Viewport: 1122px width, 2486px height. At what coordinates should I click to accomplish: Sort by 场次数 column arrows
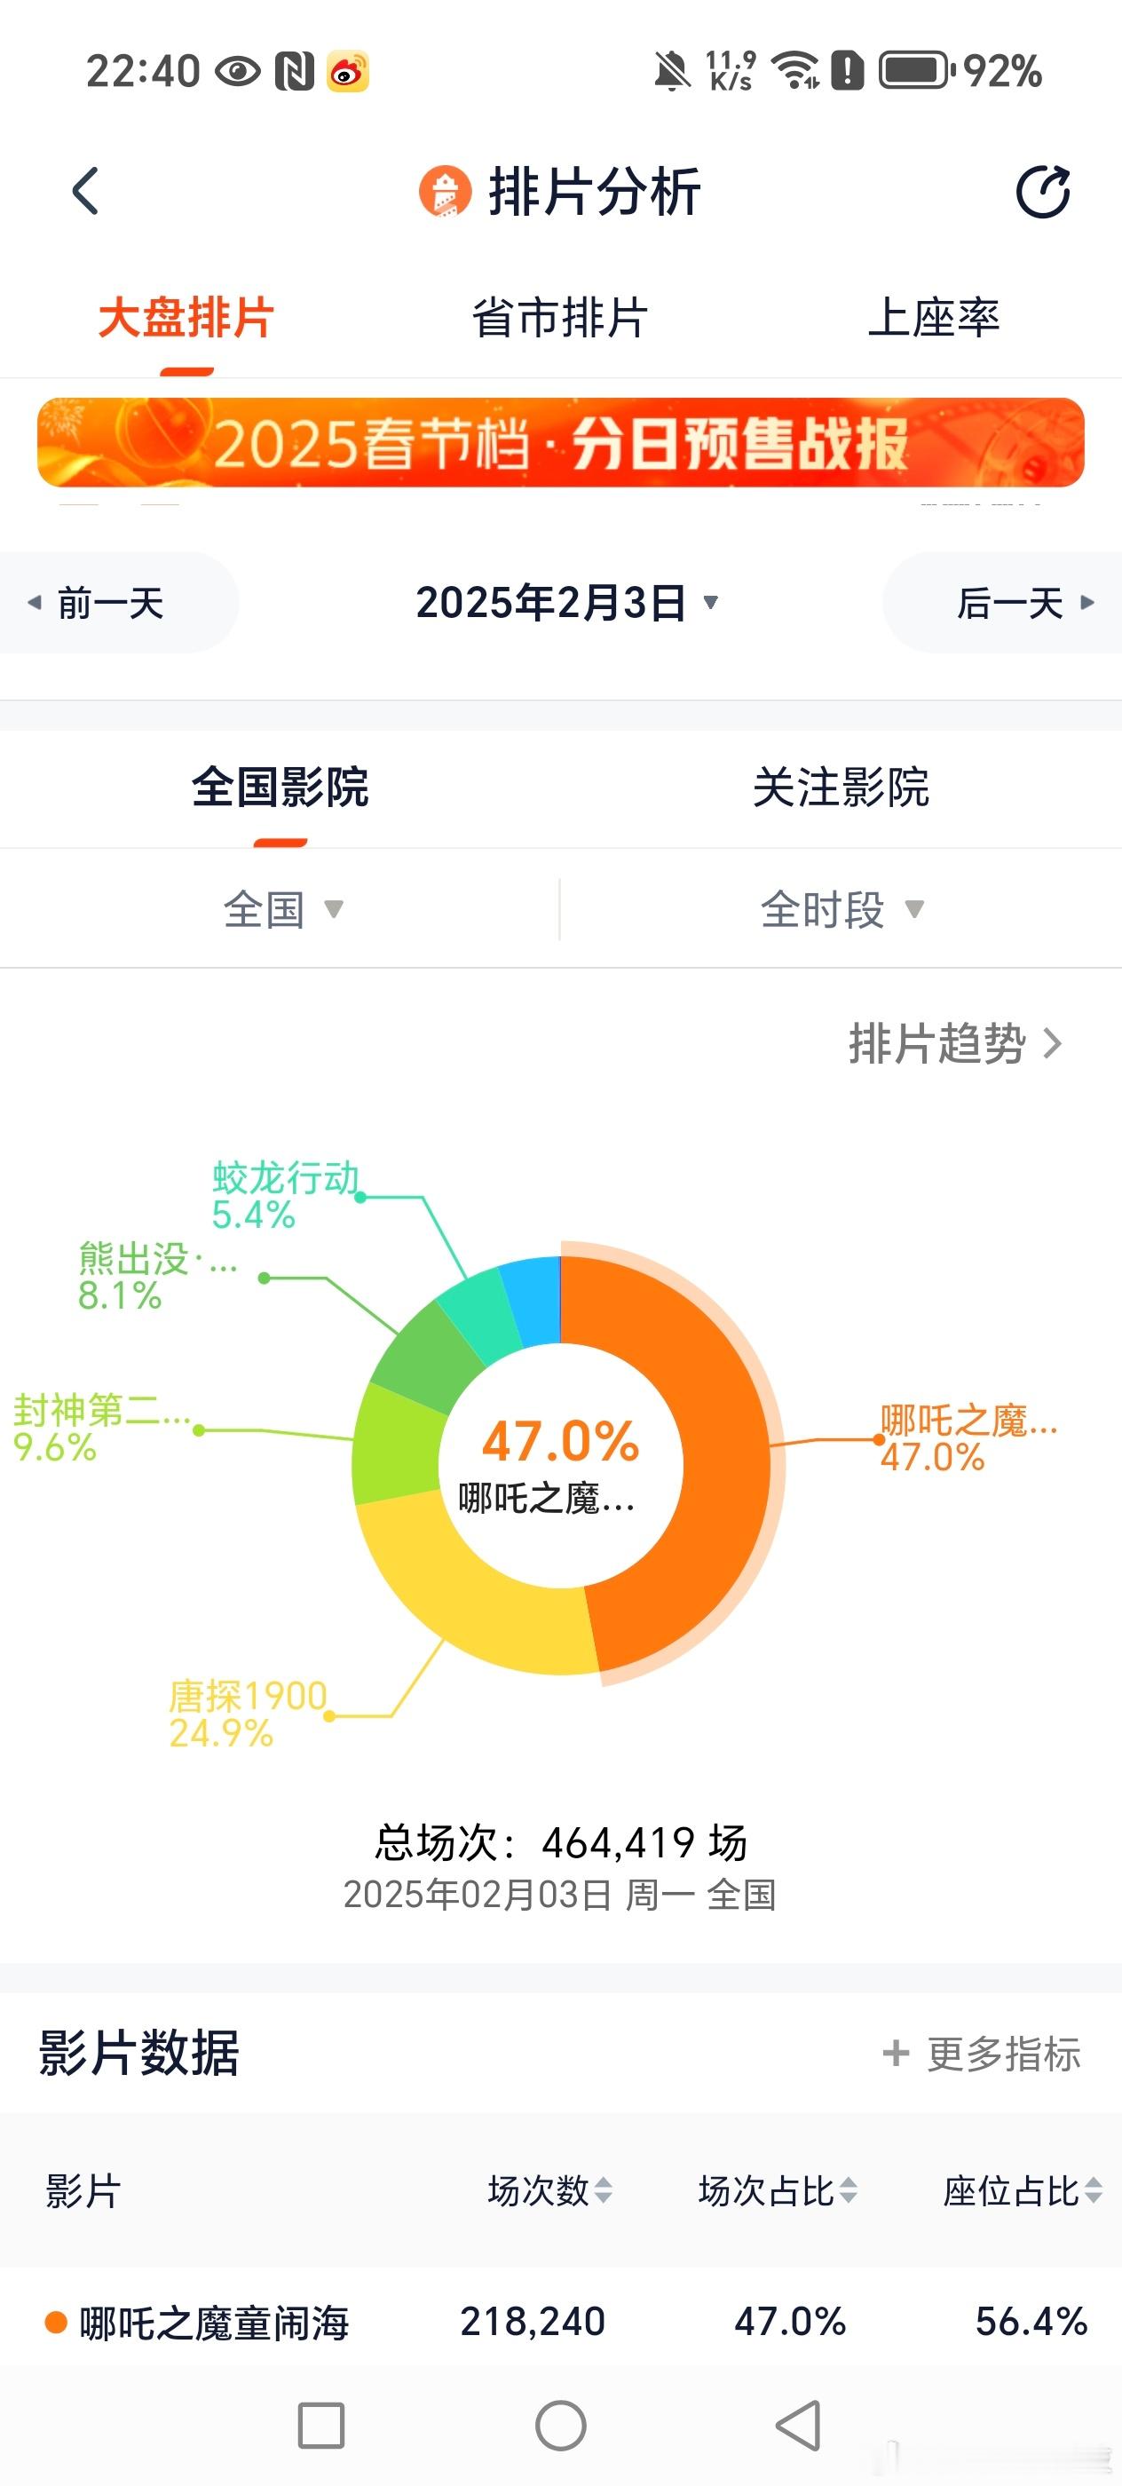(603, 2190)
